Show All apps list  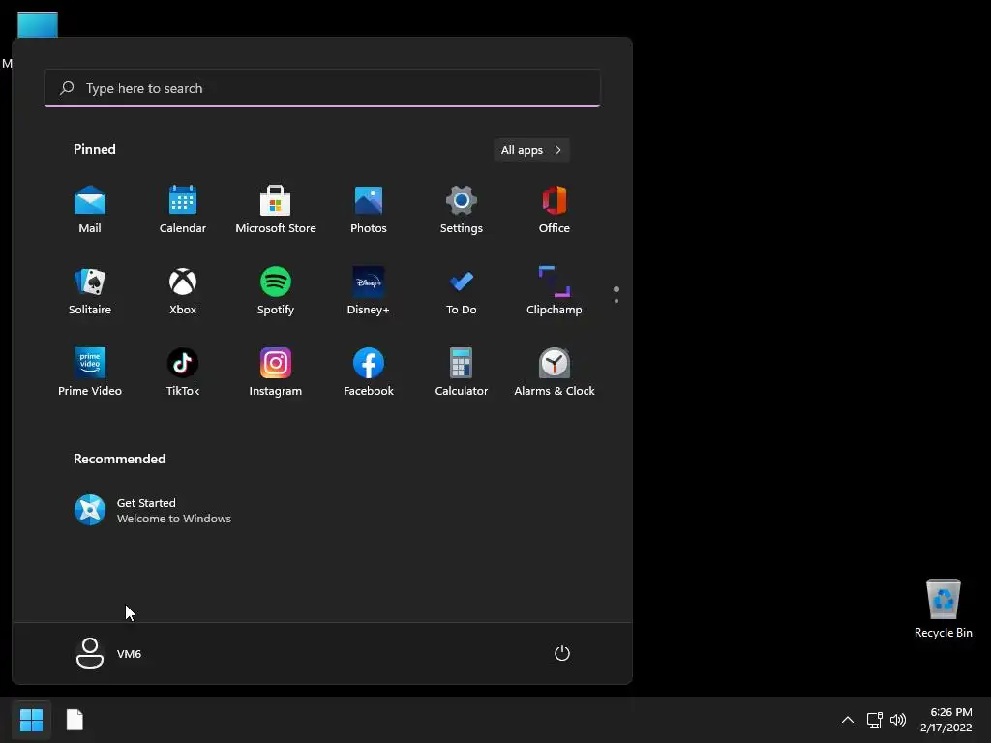pos(531,150)
